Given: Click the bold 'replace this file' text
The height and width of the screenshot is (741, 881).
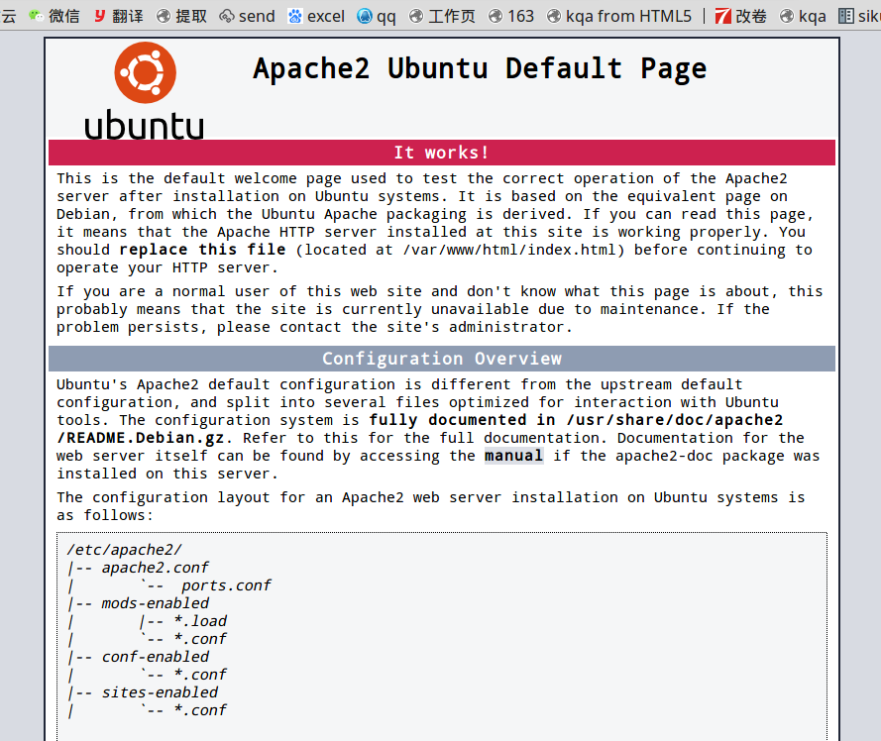Looking at the screenshot, I should click(202, 249).
